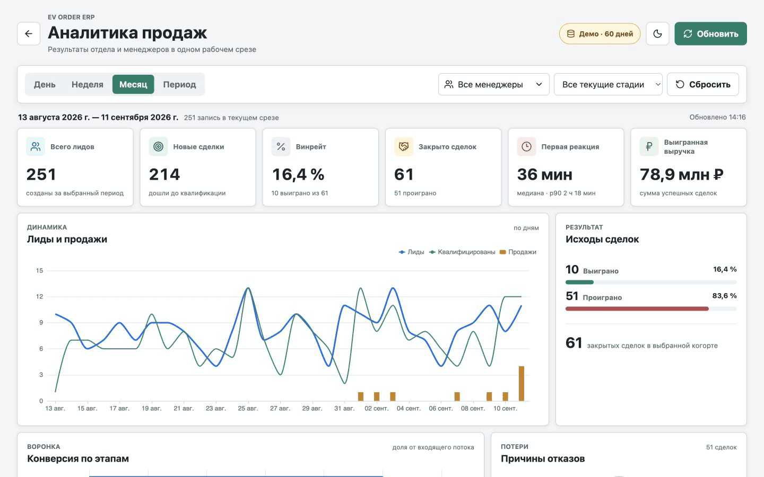Click the по дням chart label
The height and width of the screenshot is (477, 764).
pyautogui.click(x=526, y=228)
